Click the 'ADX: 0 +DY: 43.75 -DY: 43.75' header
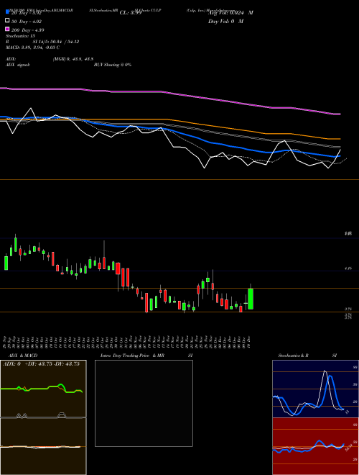 (x=41, y=364)
